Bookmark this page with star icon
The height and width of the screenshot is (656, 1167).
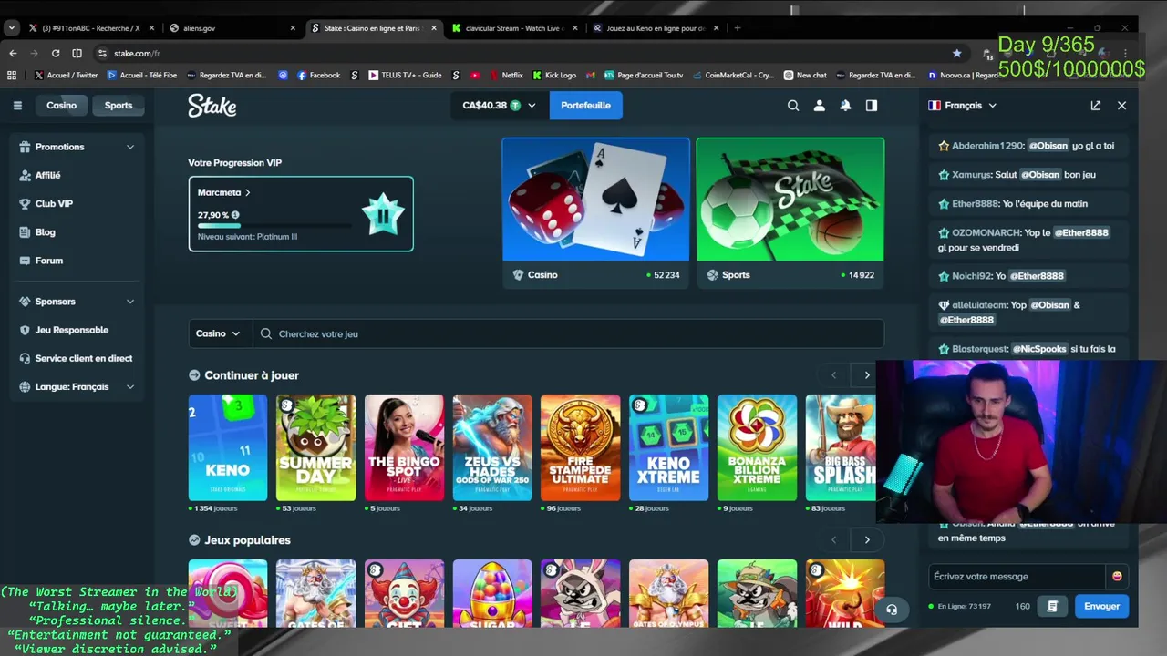(x=956, y=53)
